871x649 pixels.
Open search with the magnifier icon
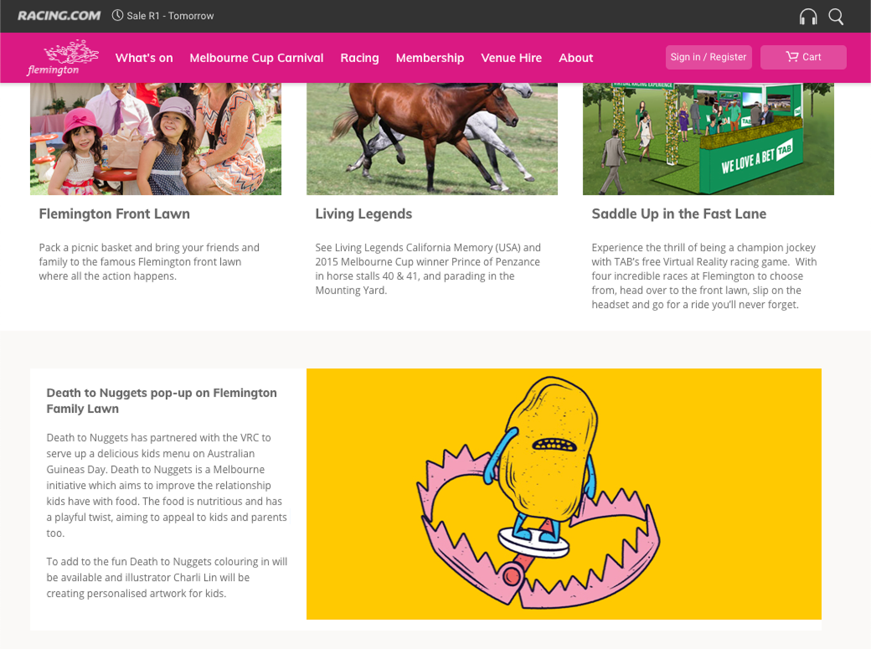(x=836, y=17)
